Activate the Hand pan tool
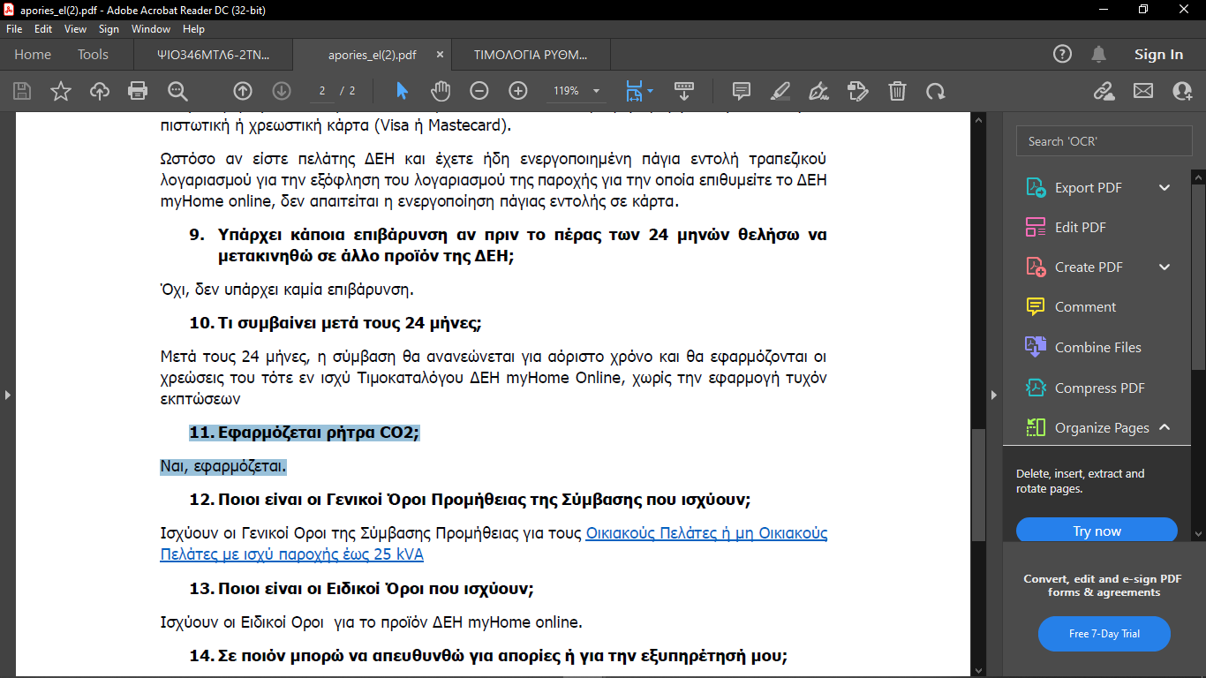Screen dimensions: 1206x678 click(x=440, y=91)
